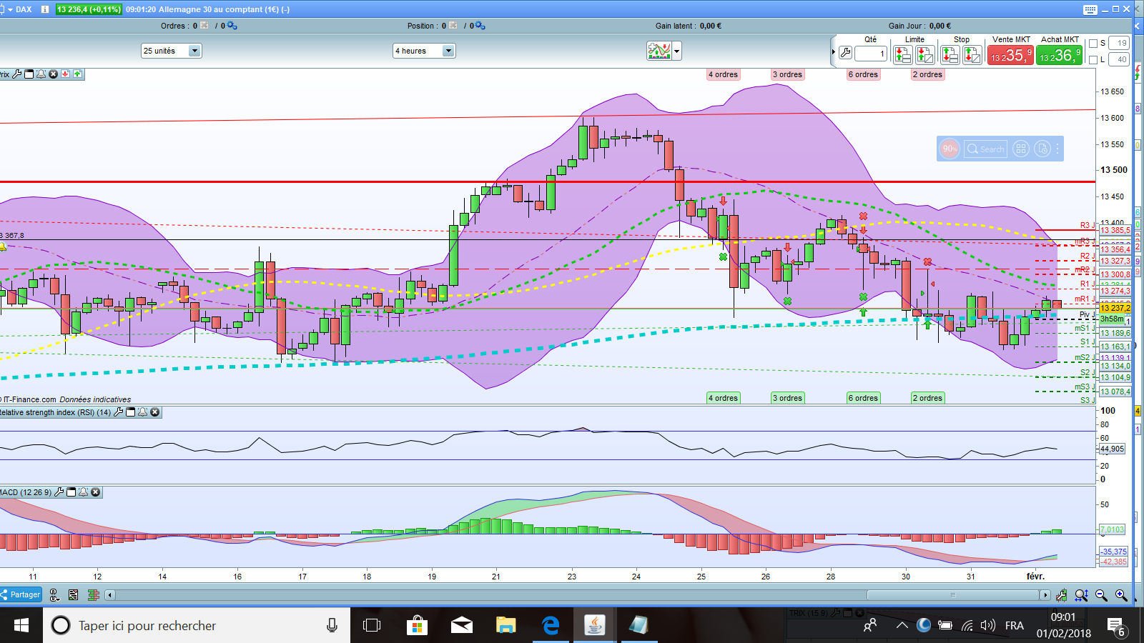
Task: Open RSI indicator wrench settings
Action: pyautogui.click(x=119, y=412)
